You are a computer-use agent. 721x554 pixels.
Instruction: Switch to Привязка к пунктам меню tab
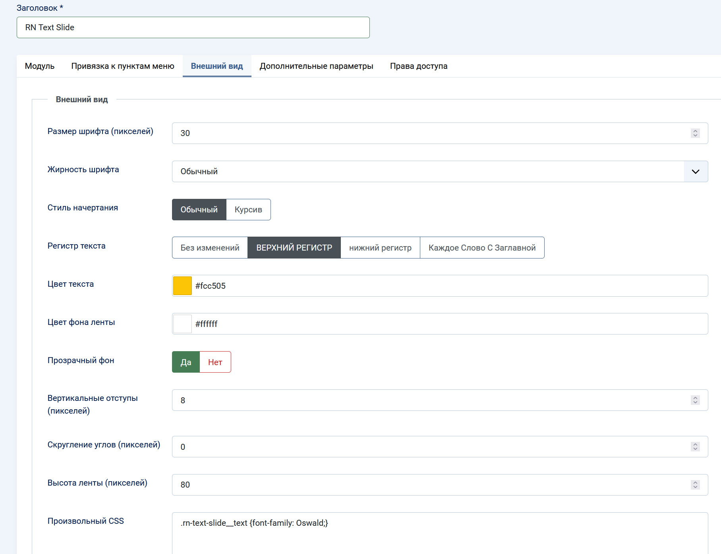pos(123,66)
